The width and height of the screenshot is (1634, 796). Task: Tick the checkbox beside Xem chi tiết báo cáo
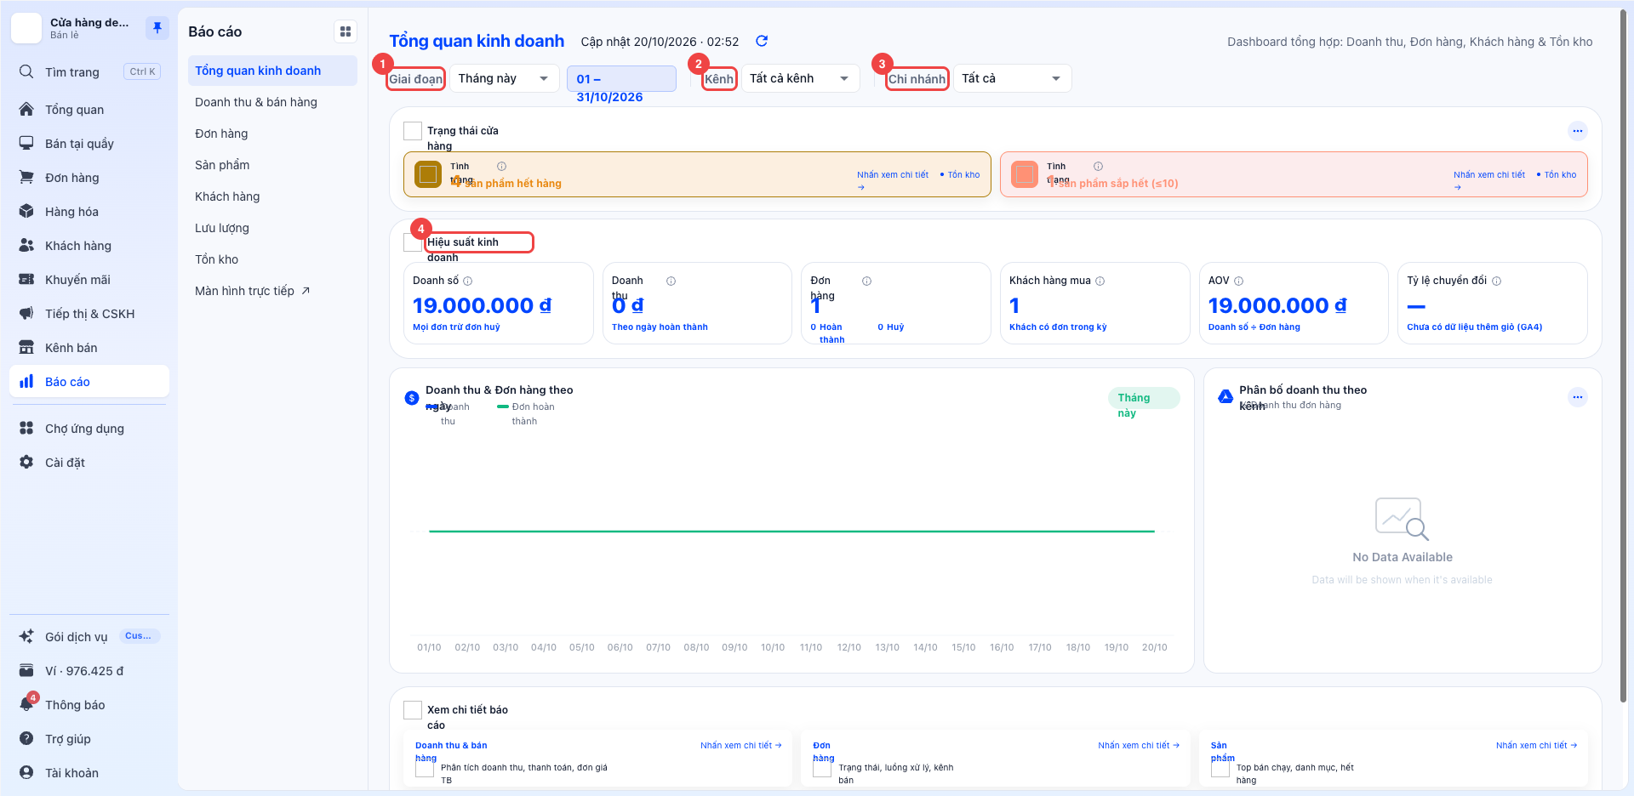(413, 710)
